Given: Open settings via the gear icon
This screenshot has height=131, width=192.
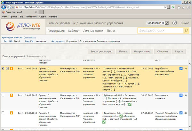Looking at the screenshot, I should (174, 23).
